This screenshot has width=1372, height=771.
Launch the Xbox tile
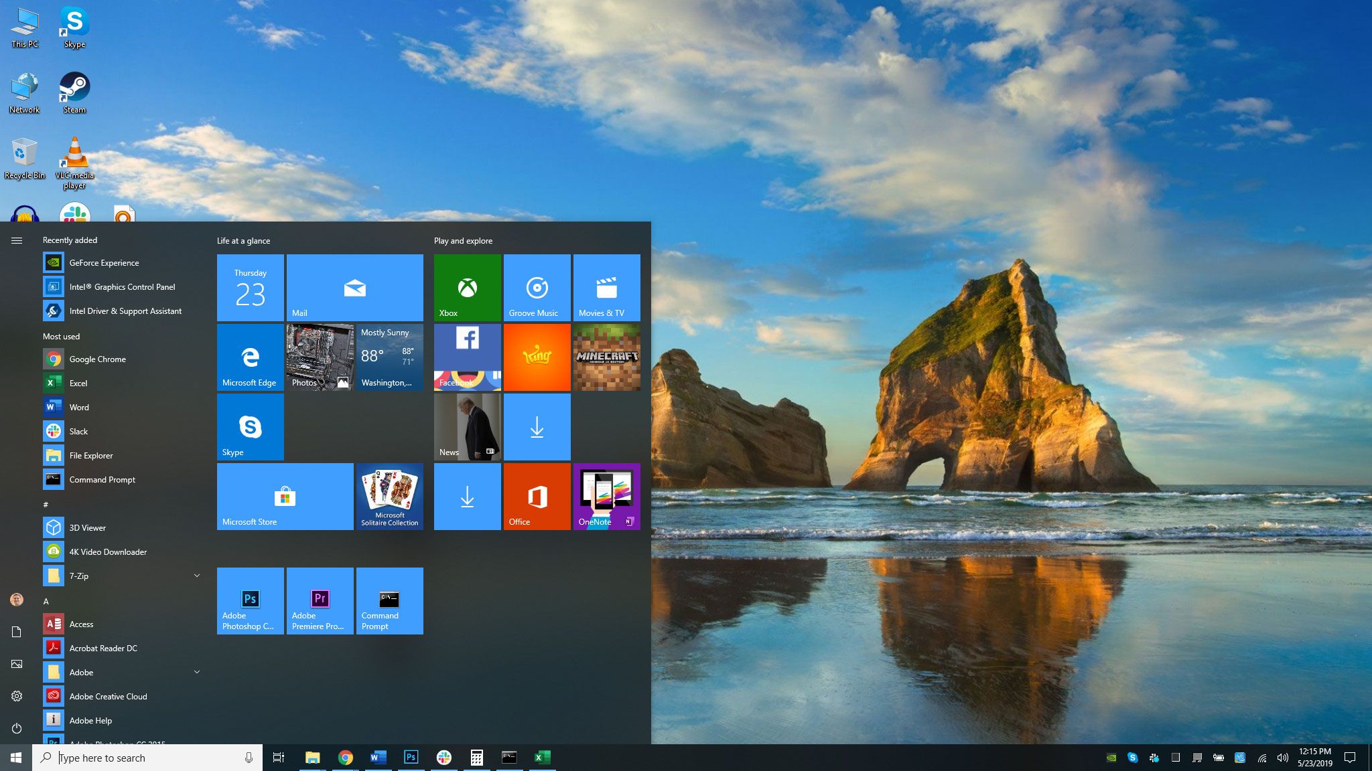point(466,287)
